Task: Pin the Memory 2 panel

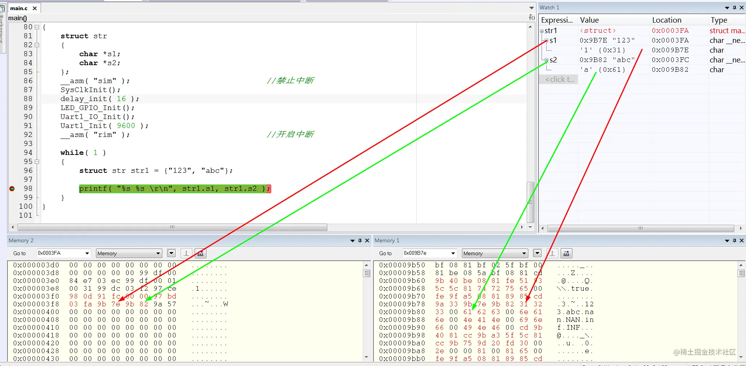Action: pyautogui.click(x=360, y=241)
